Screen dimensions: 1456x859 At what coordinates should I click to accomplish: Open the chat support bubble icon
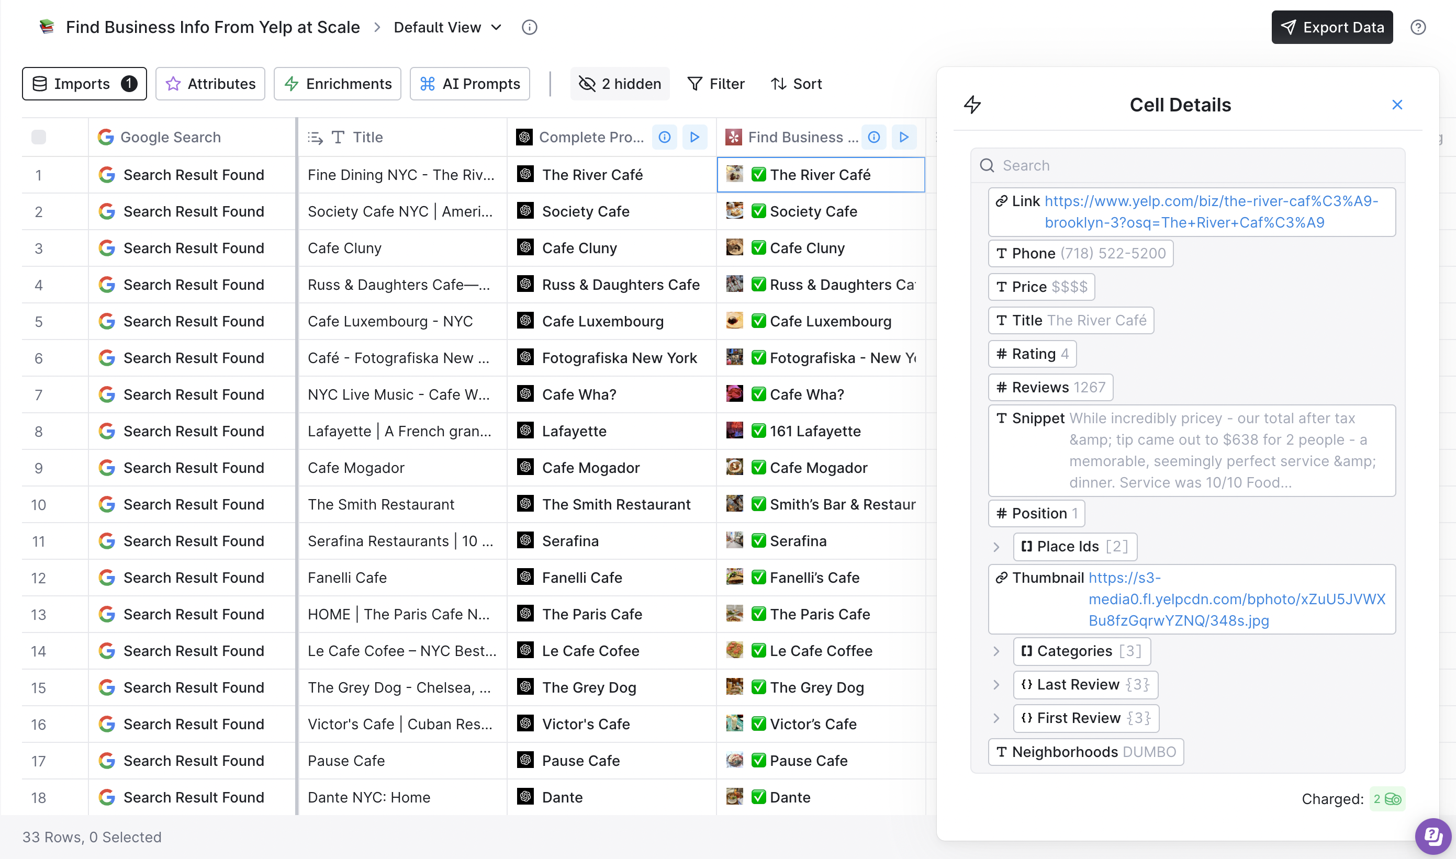(1432, 836)
